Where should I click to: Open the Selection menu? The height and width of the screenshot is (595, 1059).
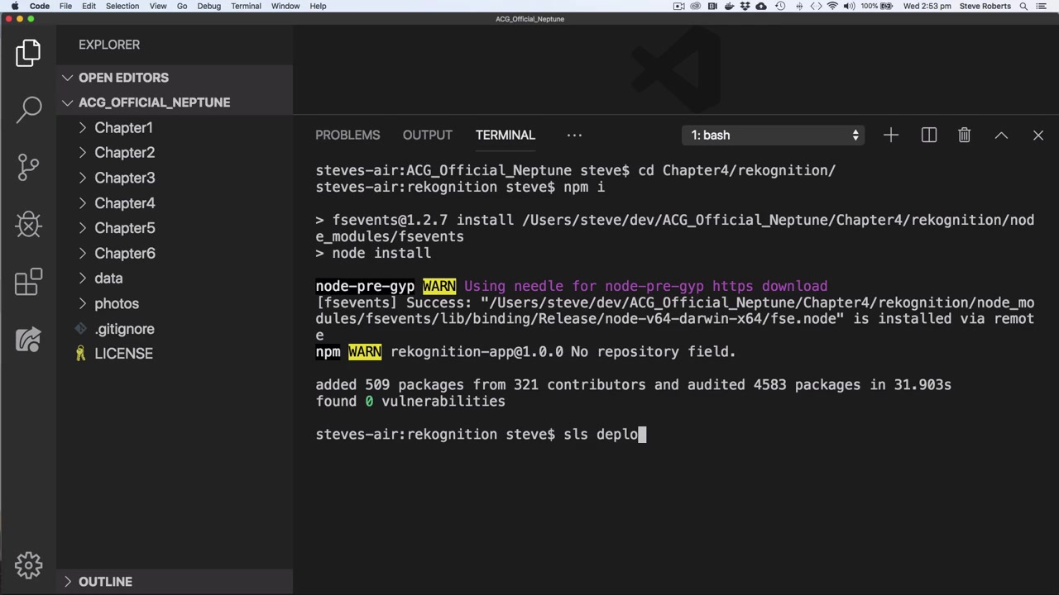(x=122, y=6)
